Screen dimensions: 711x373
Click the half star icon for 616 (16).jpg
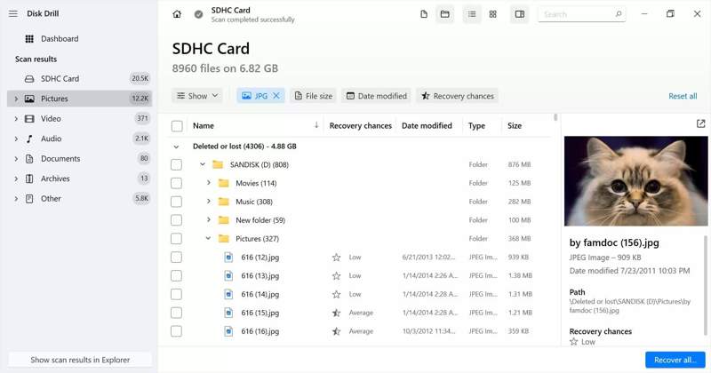pyautogui.click(x=336, y=331)
